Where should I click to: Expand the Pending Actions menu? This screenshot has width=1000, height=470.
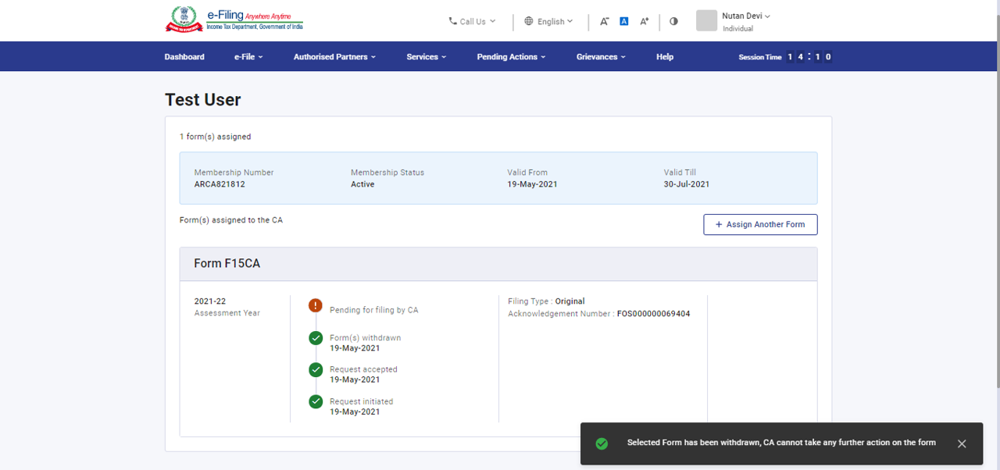[511, 57]
